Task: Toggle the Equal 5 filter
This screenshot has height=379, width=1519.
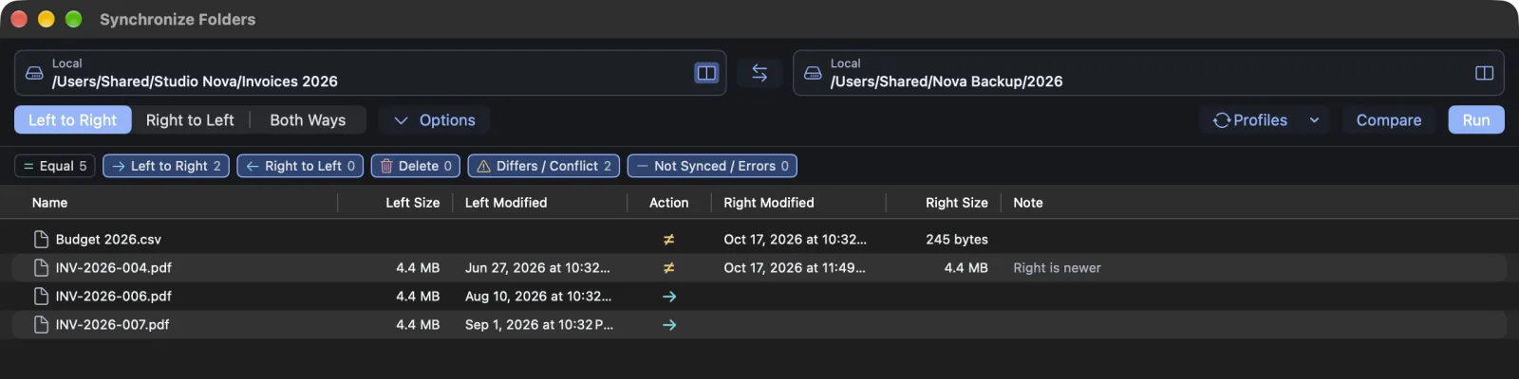Action: click(55, 166)
